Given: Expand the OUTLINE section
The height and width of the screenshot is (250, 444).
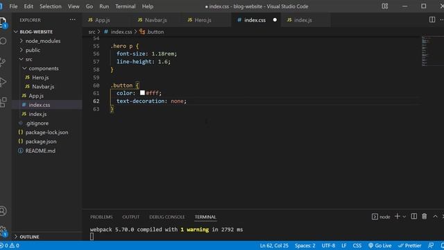Looking at the screenshot, I should tap(27, 237).
